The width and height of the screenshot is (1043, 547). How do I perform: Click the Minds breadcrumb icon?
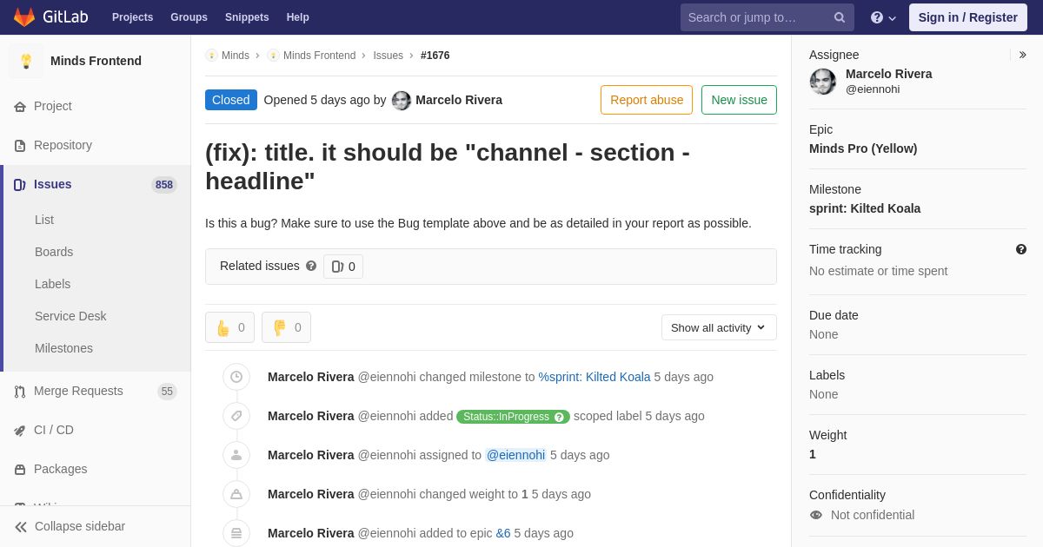pyautogui.click(x=211, y=56)
